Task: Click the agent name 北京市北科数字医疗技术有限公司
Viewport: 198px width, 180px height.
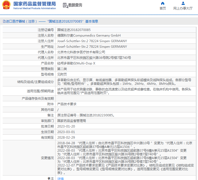Action: [x=81, y=52]
